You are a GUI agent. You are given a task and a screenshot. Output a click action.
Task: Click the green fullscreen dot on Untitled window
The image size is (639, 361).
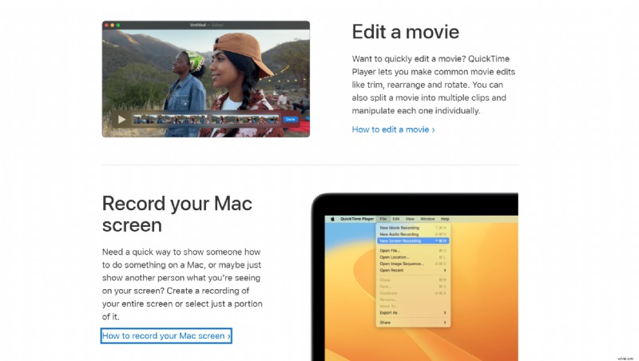(x=117, y=25)
